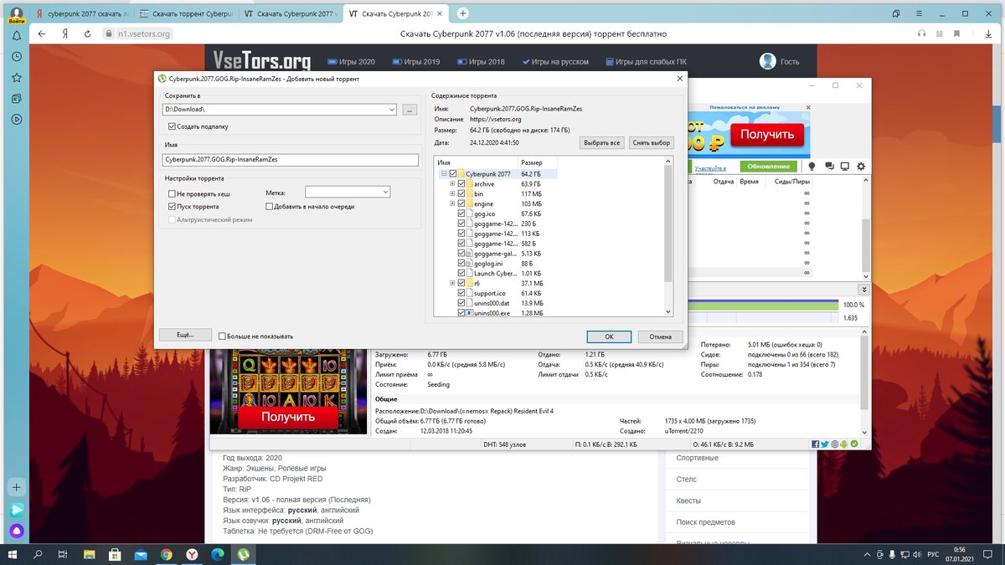Image resolution: width=1005 pixels, height=565 pixels.
Task: Click the uTorrent lightbulb icon
Action: pyautogui.click(x=812, y=167)
